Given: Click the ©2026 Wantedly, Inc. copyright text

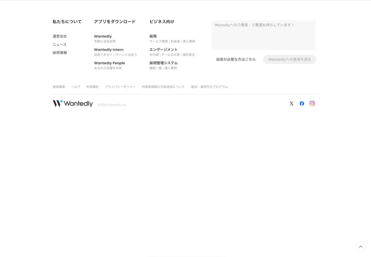Looking at the screenshot, I should pyautogui.click(x=112, y=105).
